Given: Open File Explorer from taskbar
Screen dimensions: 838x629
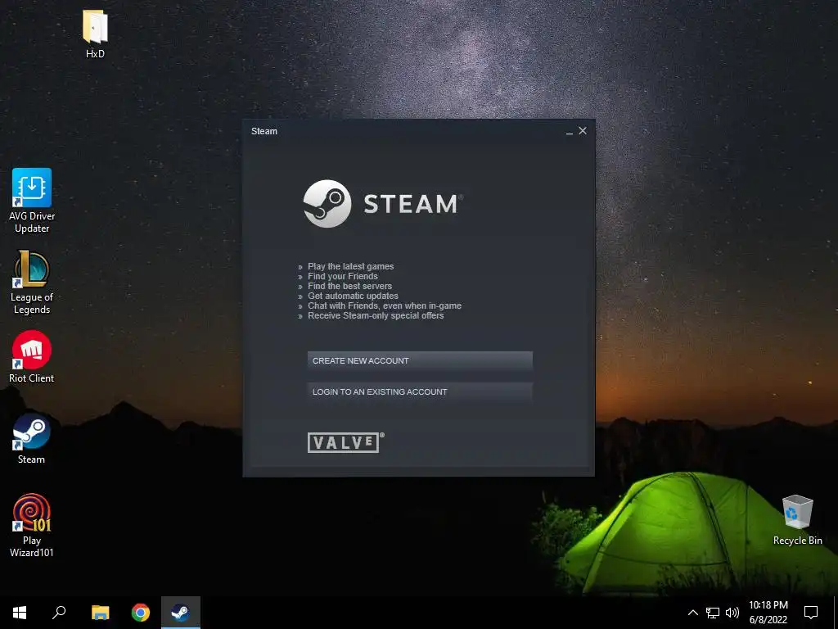Looking at the screenshot, I should [101, 613].
